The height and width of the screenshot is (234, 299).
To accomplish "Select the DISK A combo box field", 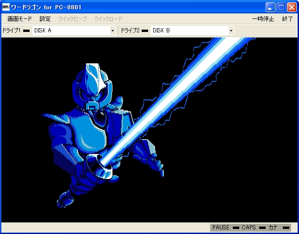I will pyautogui.click(x=74, y=31).
